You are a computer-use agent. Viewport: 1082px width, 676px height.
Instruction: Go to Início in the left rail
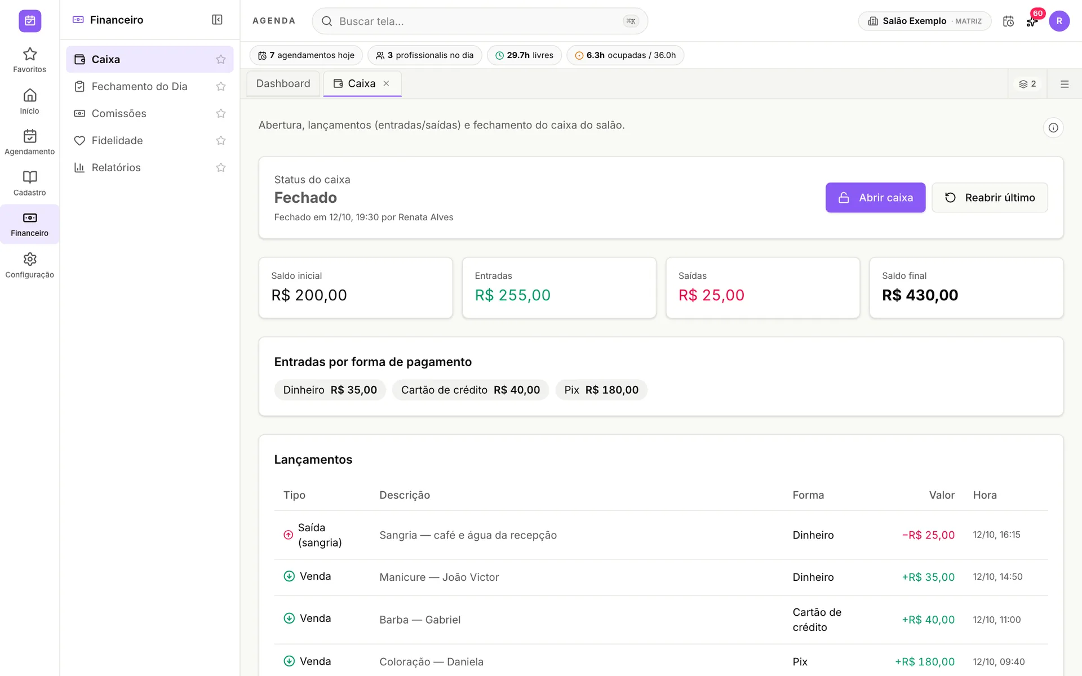point(29,101)
